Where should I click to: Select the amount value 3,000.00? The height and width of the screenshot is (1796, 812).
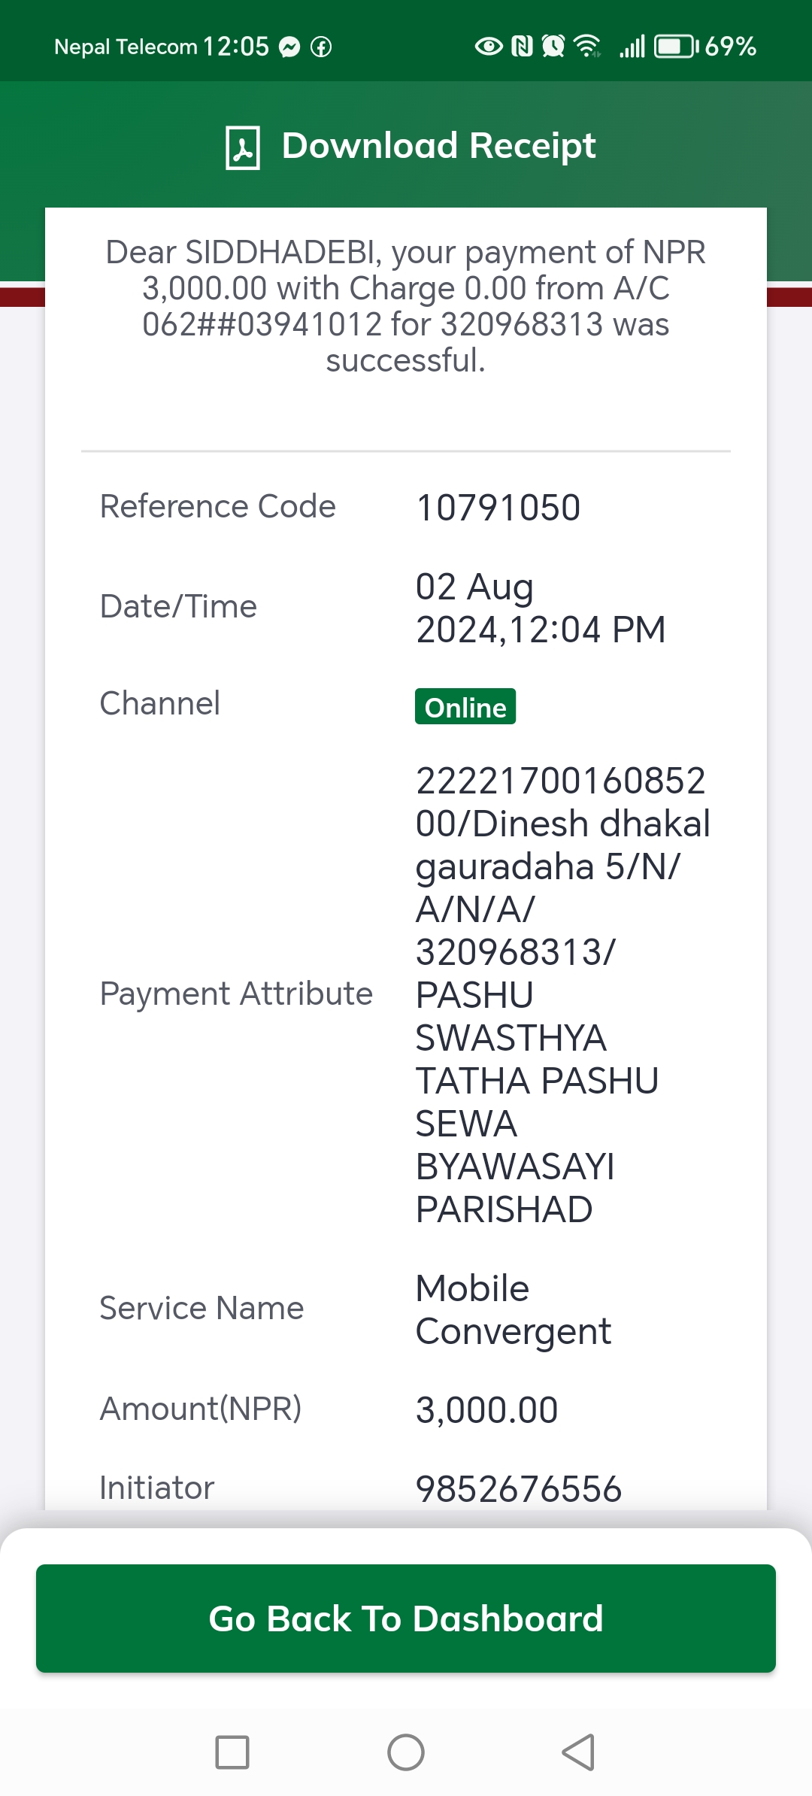[487, 1410]
